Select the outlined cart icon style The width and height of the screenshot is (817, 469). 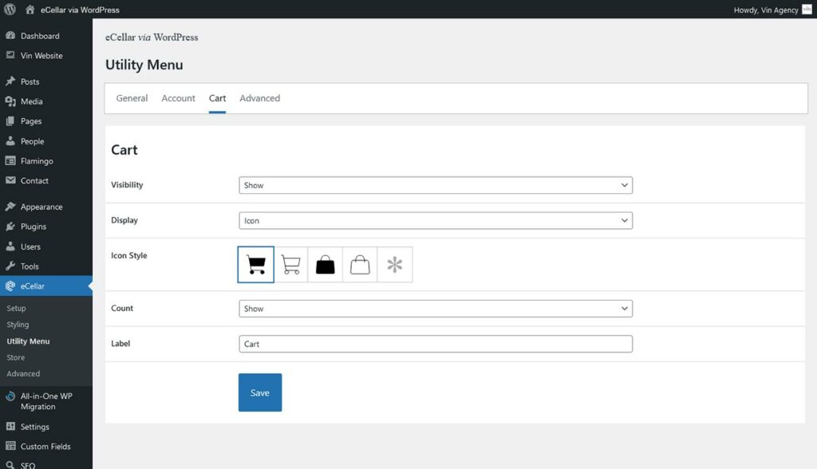click(290, 264)
